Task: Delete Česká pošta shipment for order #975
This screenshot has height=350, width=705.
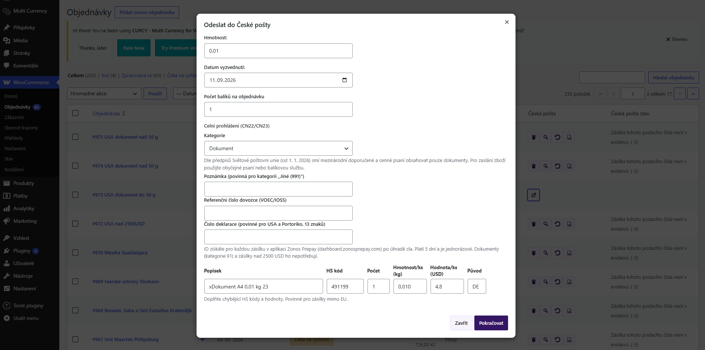Action: point(534,137)
